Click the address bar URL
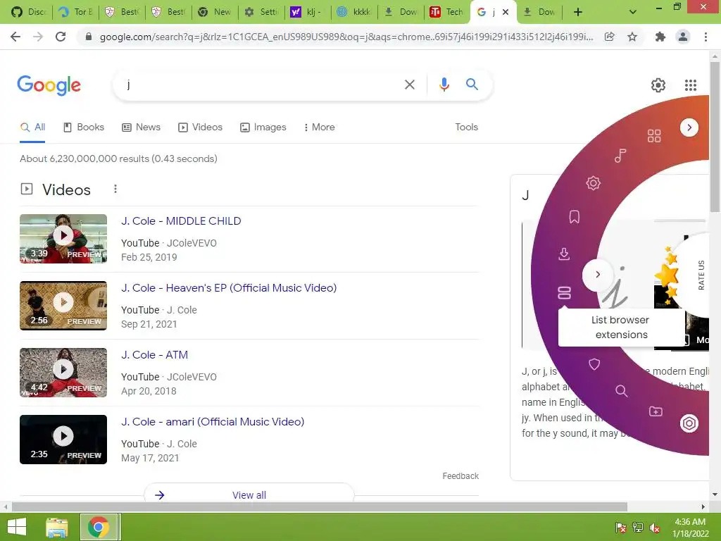 (x=346, y=37)
